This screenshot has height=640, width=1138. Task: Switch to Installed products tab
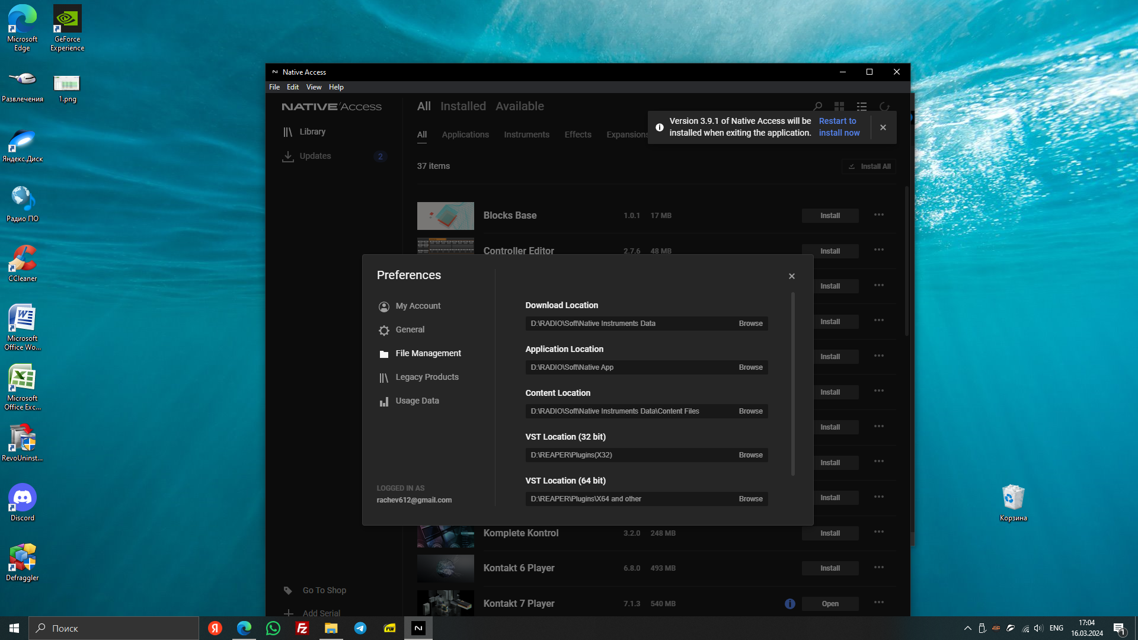point(463,106)
